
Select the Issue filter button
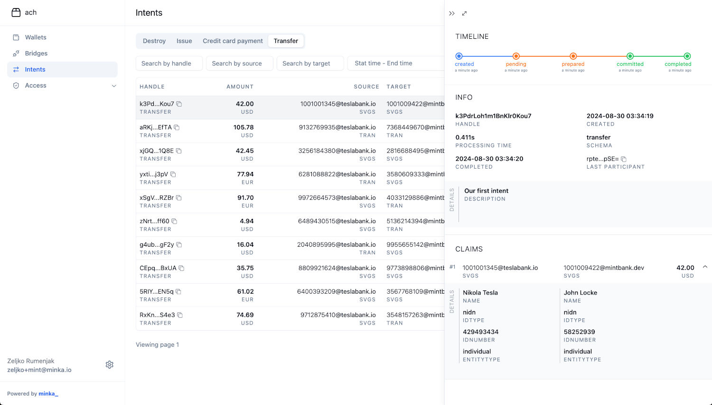click(x=184, y=41)
